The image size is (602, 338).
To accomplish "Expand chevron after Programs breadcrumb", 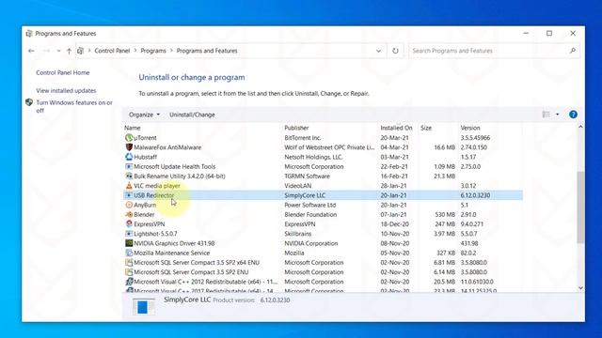I will pyautogui.click(x=171, y=51).
